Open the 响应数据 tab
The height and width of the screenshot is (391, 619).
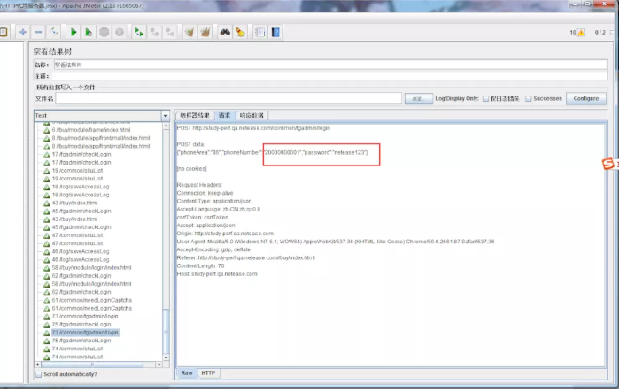[x=251, y=115]
